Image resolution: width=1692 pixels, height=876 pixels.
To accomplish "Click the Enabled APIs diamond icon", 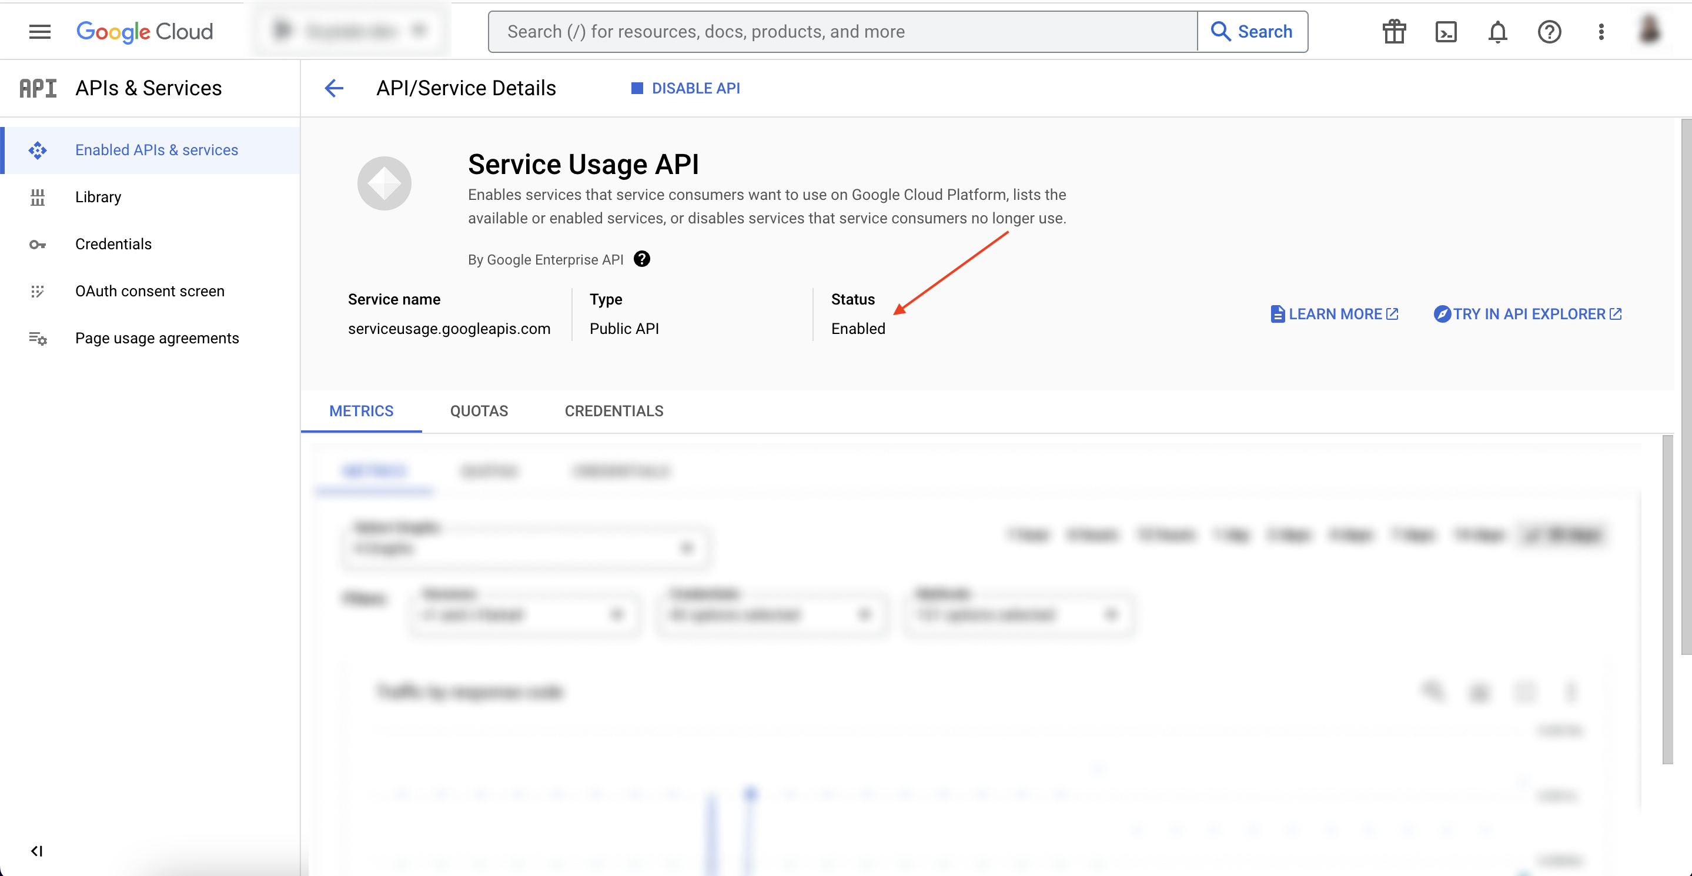I will 38,151.
